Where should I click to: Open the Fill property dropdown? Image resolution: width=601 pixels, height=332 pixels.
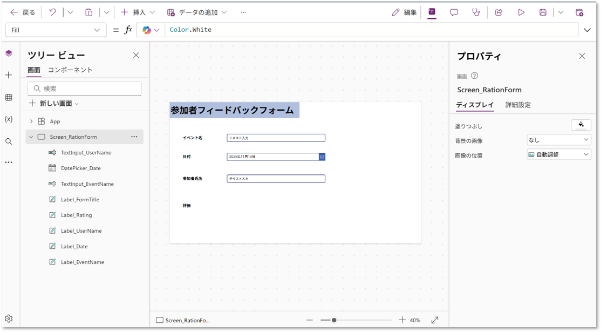56,30
